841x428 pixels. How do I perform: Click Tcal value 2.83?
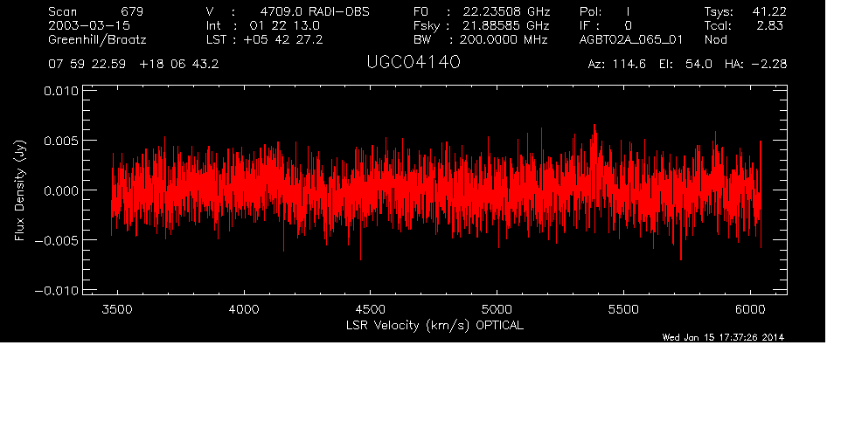tap(770, 25)
